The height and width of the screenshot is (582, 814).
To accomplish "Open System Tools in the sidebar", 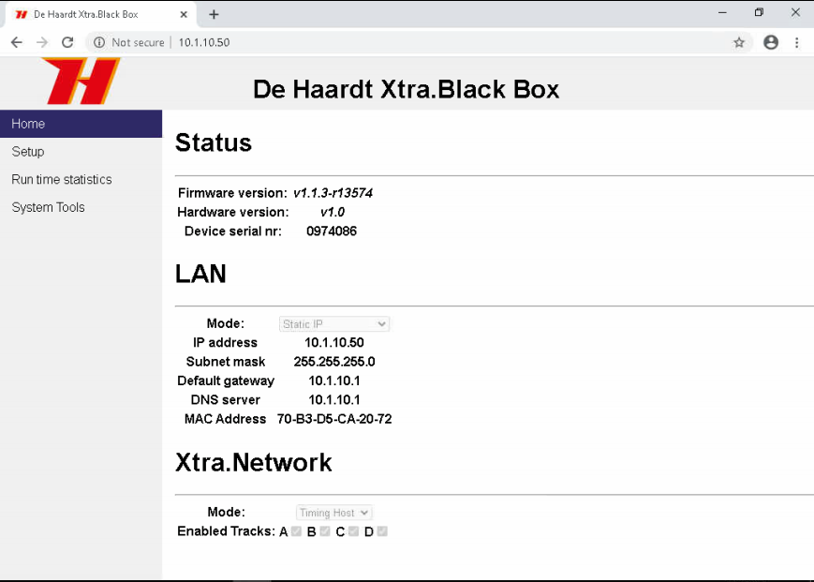I will [81, 207].
